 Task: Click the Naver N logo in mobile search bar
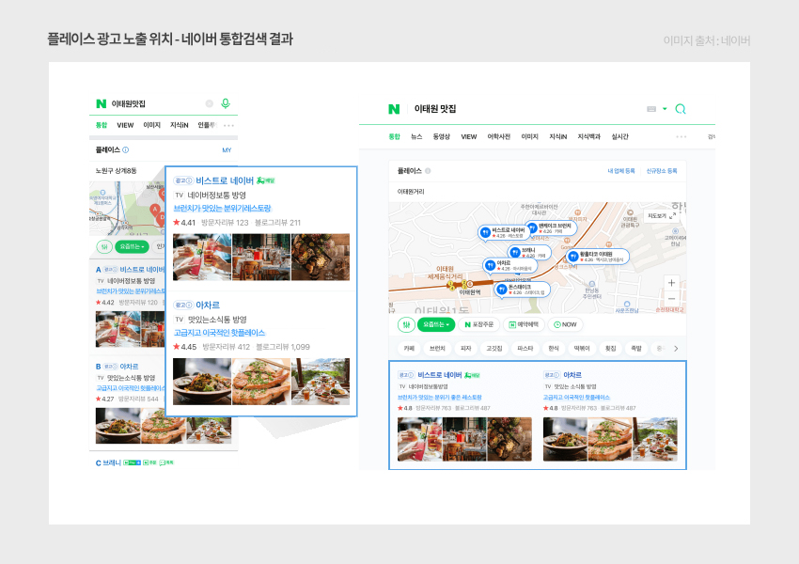[101, 103]
